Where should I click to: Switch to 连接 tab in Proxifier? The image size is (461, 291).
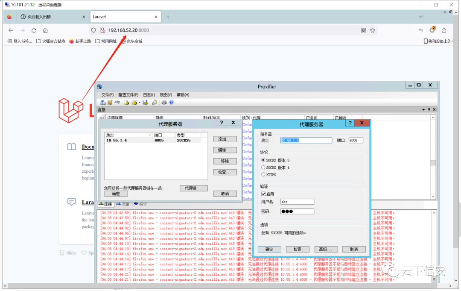tap(106, 204)
